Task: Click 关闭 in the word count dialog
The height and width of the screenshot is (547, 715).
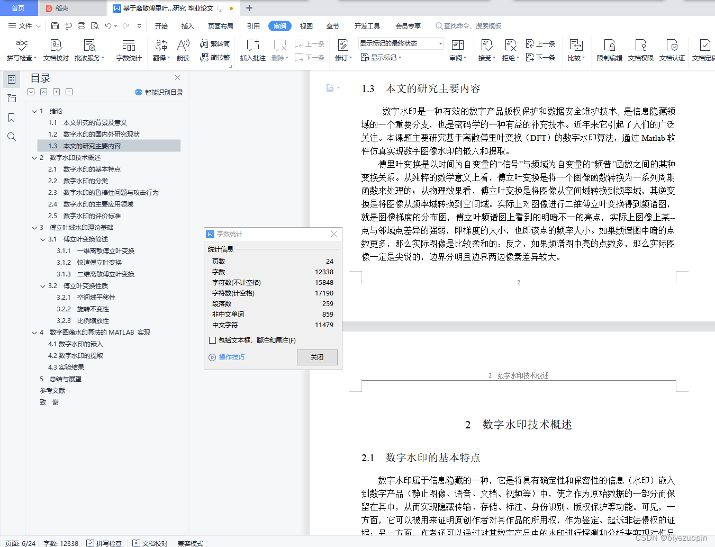Action: point(317,357)
